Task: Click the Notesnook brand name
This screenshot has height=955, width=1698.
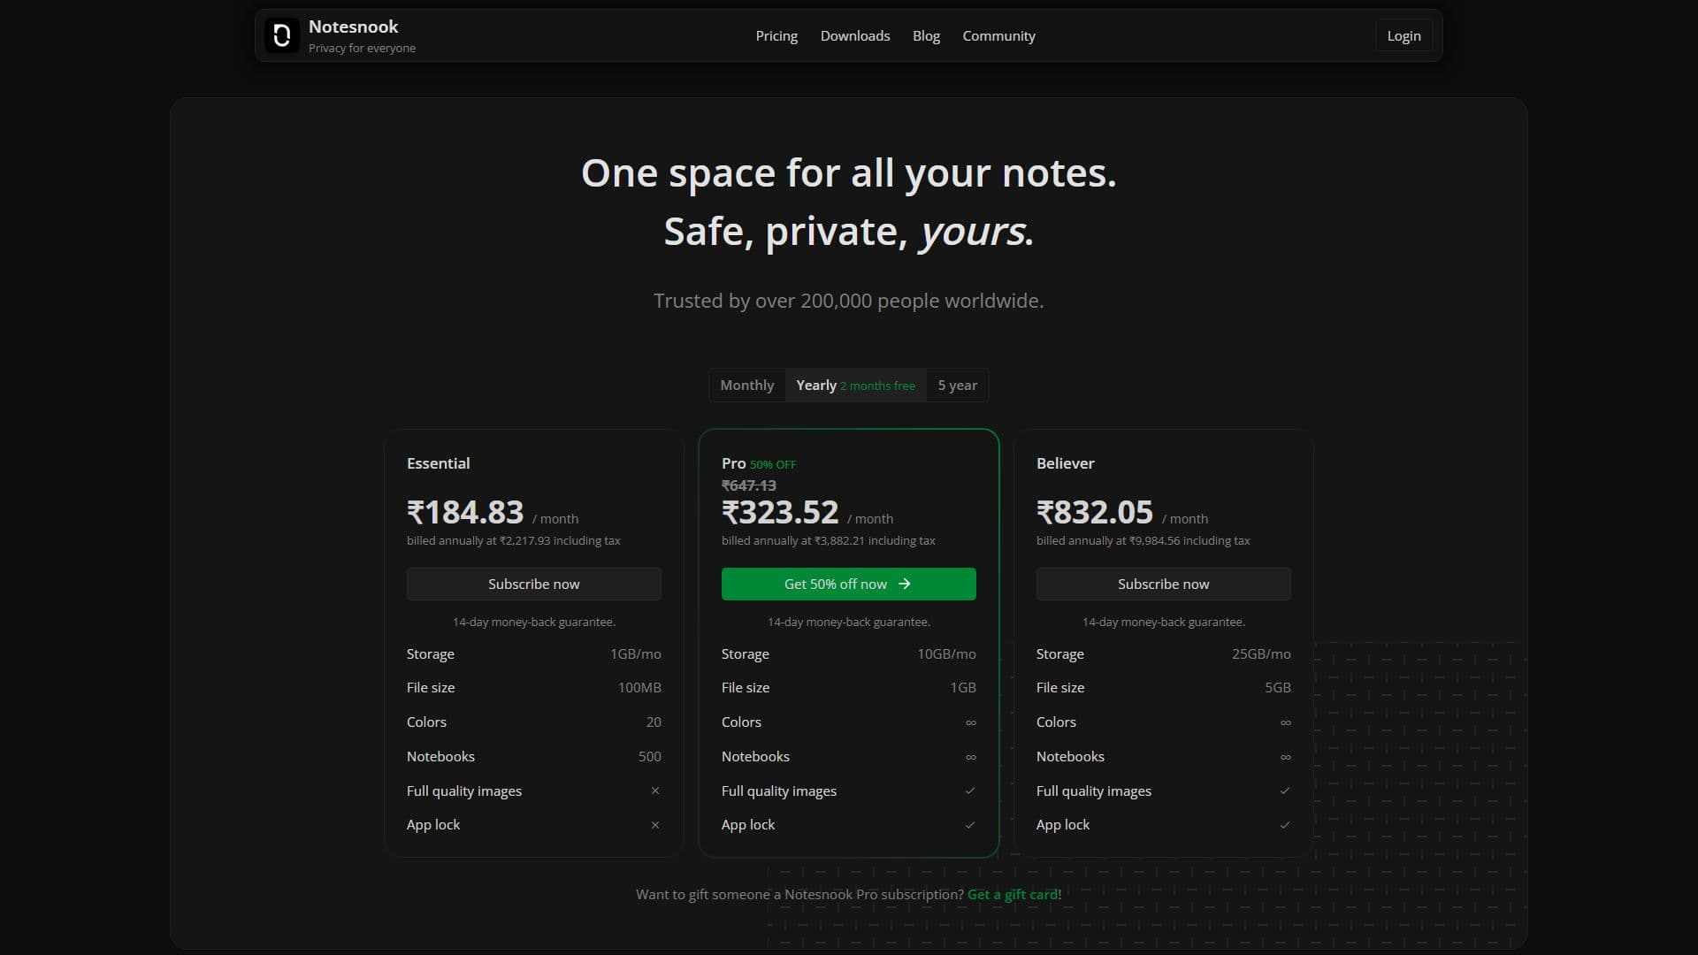Action: coord(353,27)
